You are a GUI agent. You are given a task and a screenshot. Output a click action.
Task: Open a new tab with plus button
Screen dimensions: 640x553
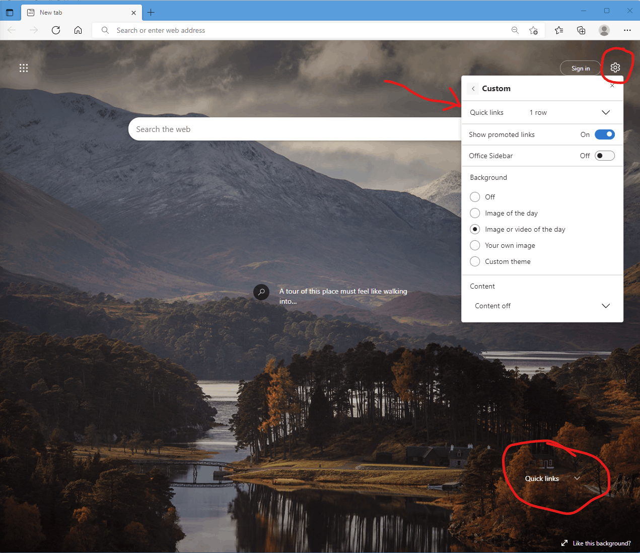click(151, 13)
